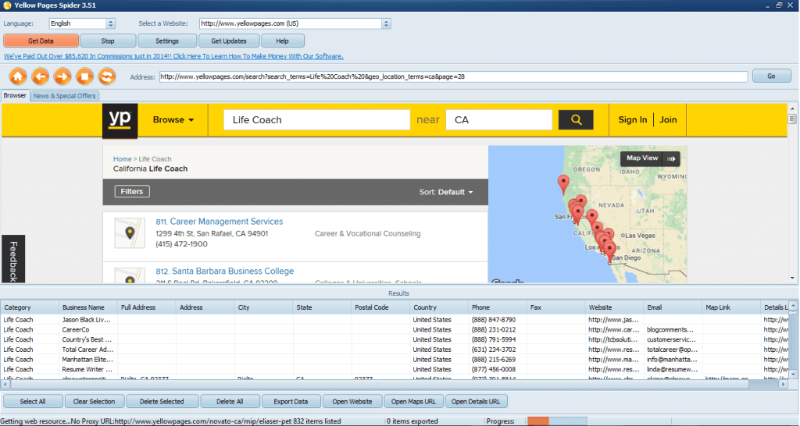Open Help
This screenshot has width=800, height=426.
[282, 41]
